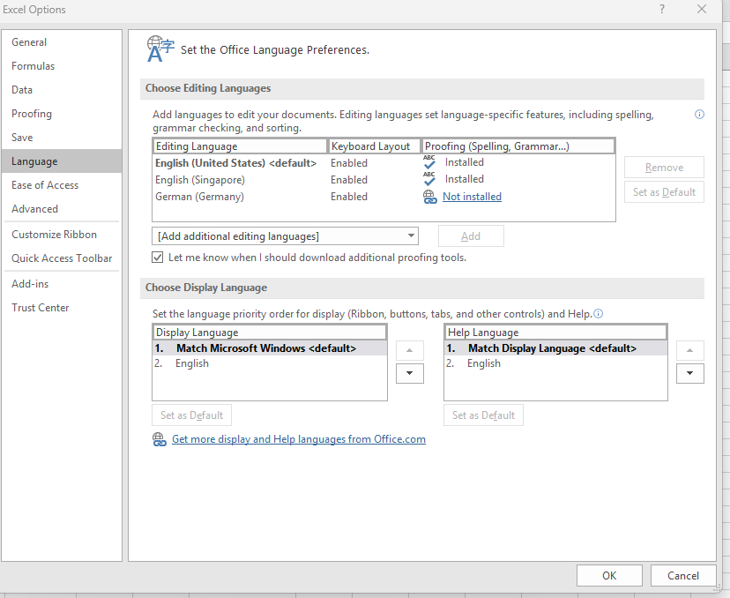Viewport: 730px width, 598px height.
Task: Click the Help question mark in title bar
Action: tap(662, 9)
